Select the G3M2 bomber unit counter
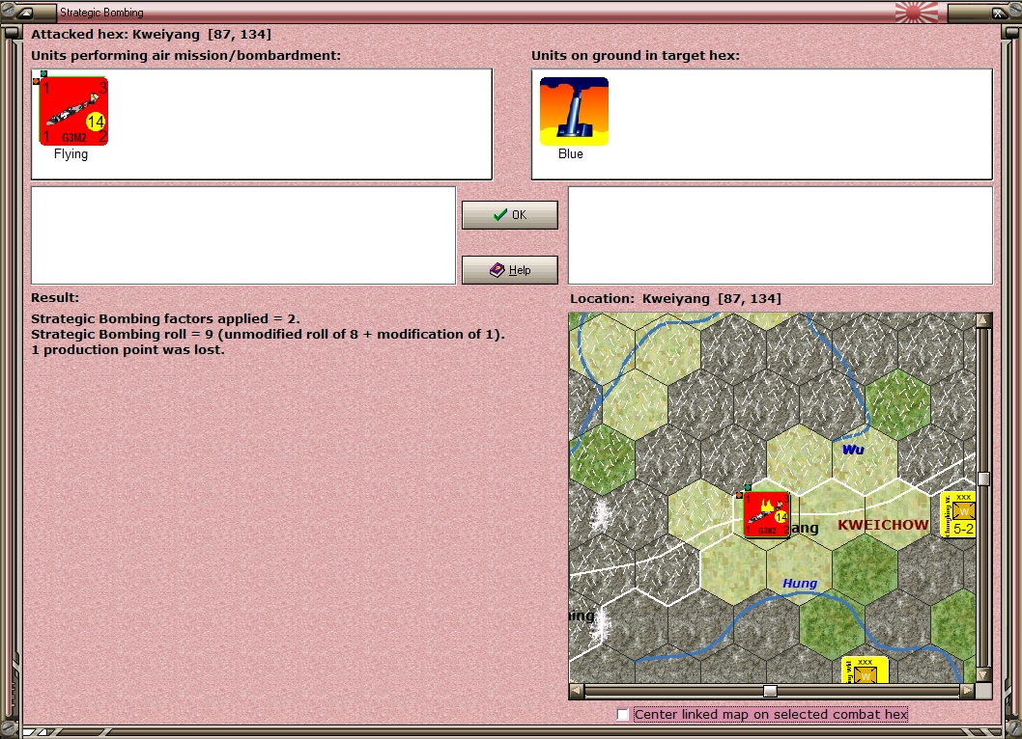 point(73,111)
